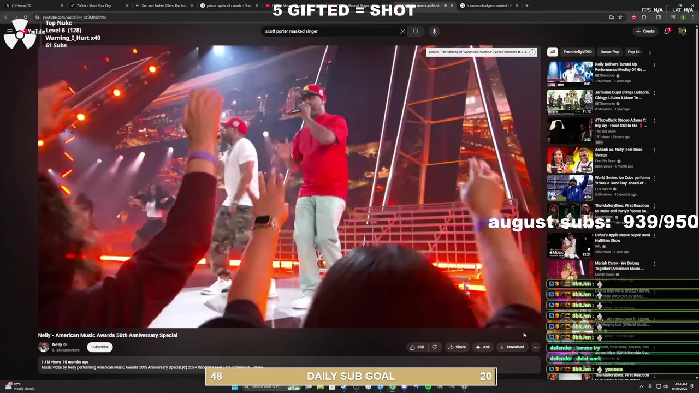Select the All filter chip
The image size is (699, 393).
point(553,52)
